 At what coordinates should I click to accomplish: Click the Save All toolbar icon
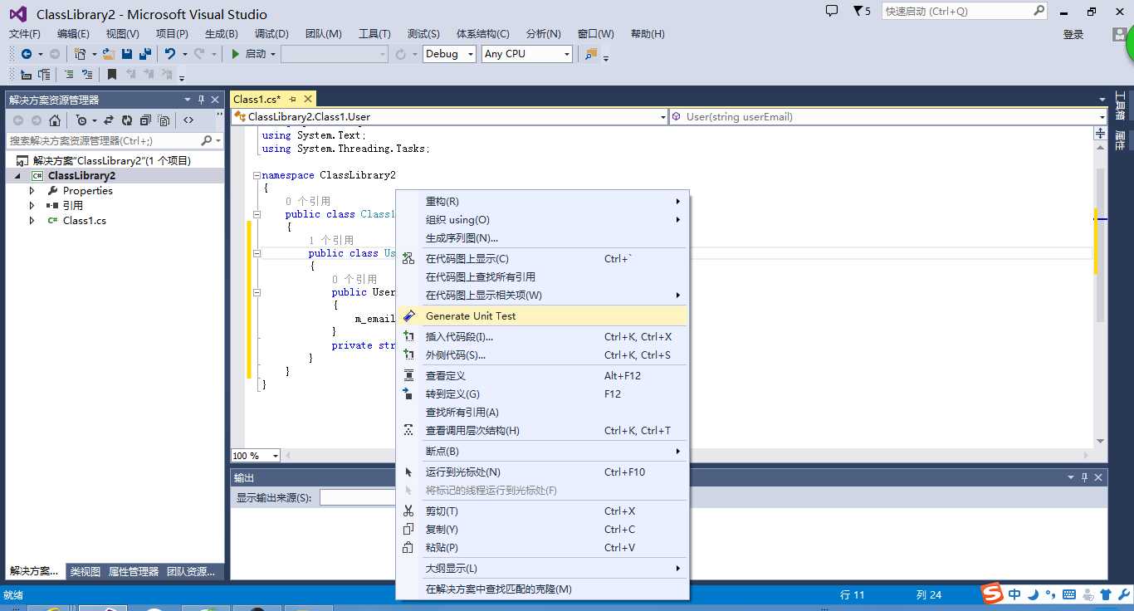[x=145, y=54]
